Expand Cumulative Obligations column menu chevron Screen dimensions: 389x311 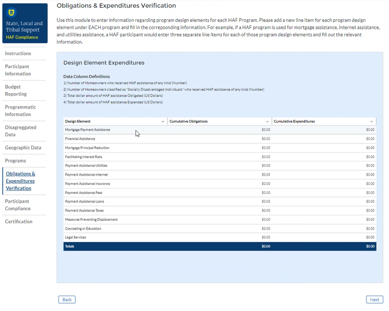(267, 122)
